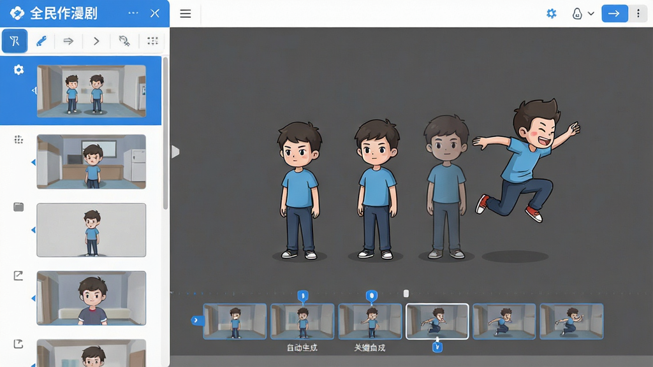
Task: Click the blue marker below the selected frame
Action: (437, 347)
